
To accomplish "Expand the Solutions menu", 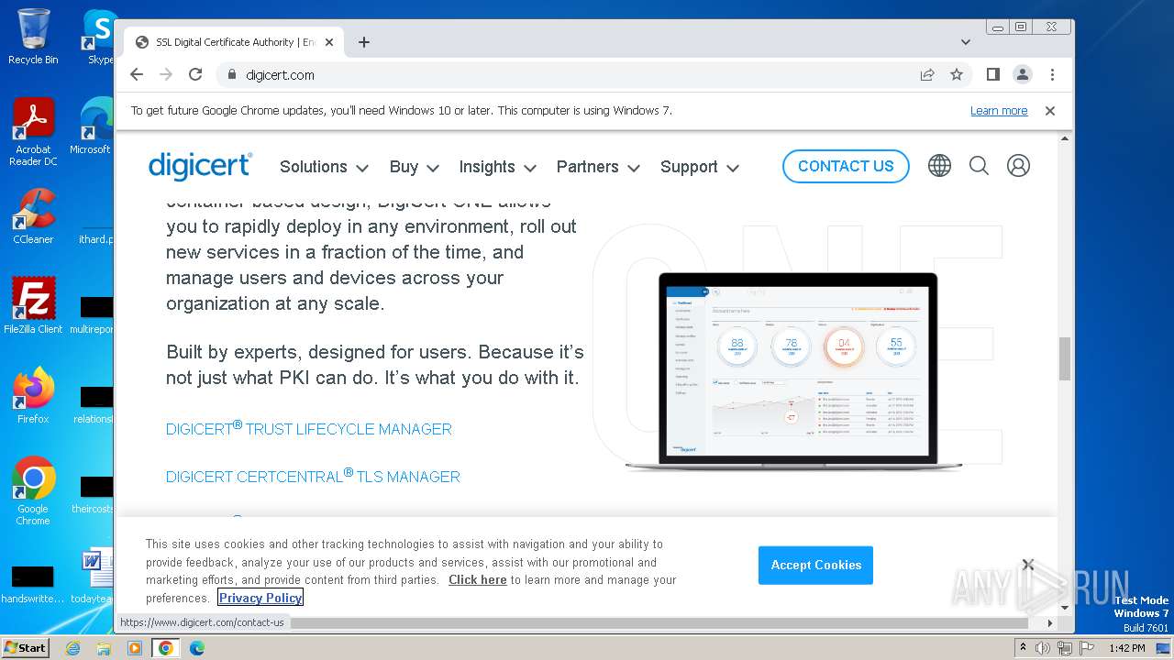I will click(x=324, y=167).
